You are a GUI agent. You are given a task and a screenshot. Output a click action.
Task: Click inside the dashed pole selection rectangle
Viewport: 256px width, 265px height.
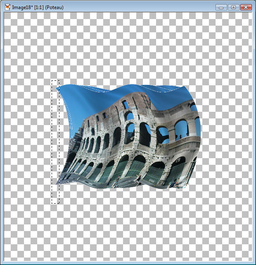pyautogui.click(x=55, y=142)
